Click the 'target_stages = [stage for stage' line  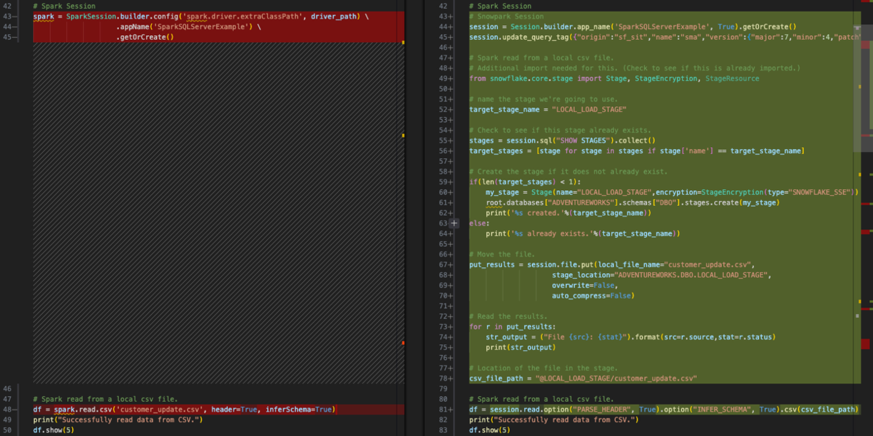pos(637,151)
